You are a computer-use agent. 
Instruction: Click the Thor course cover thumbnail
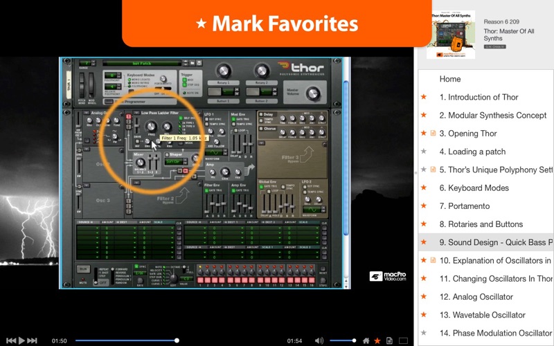[x=451, y=35]
